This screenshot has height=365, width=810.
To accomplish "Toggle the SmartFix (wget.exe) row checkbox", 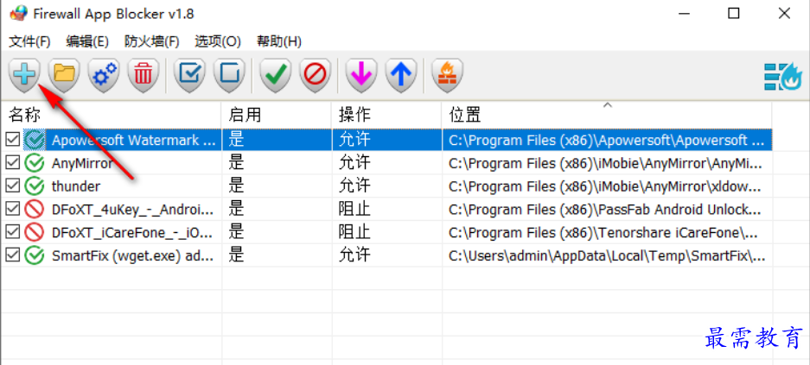I will [12, 255].
